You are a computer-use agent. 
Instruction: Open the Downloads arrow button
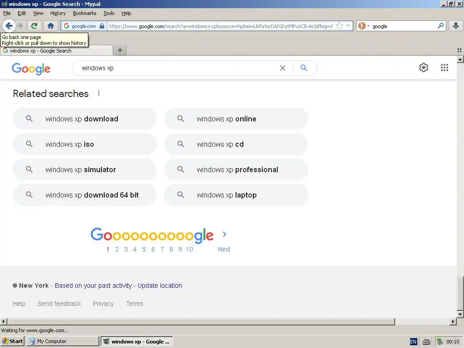coord(456,26)
